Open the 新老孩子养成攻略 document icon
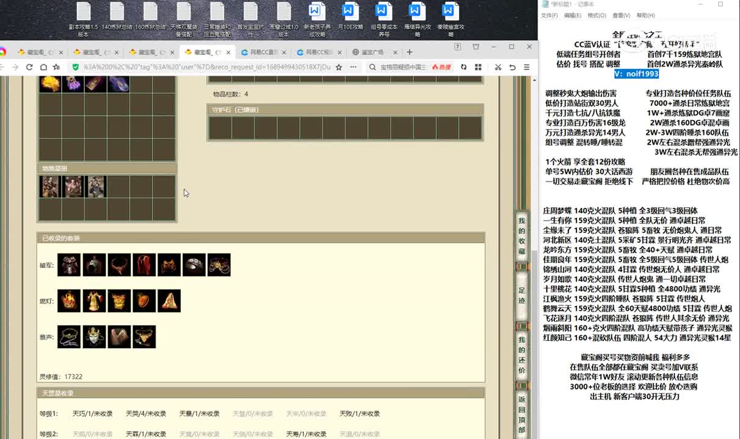This screenshot has width=740, height=439. click(317, 20)
